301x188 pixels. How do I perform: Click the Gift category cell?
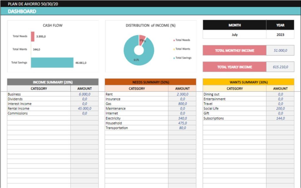pyautogui.click(x=234, y=113)
